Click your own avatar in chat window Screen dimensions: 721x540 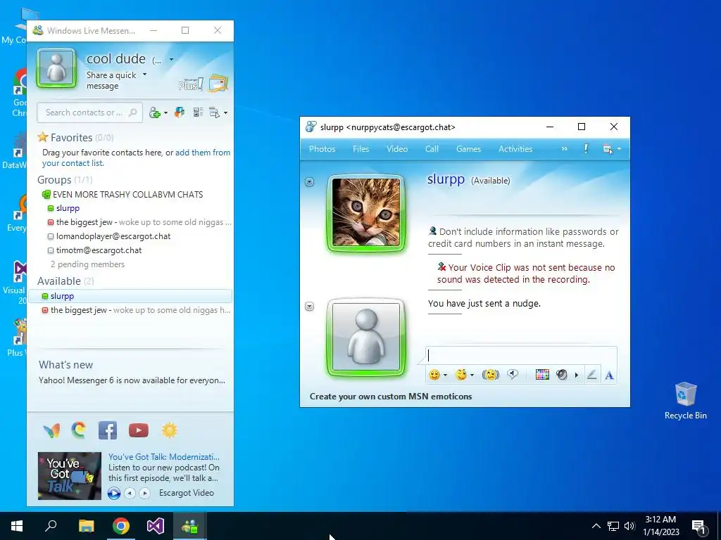(x=366, y=337)
